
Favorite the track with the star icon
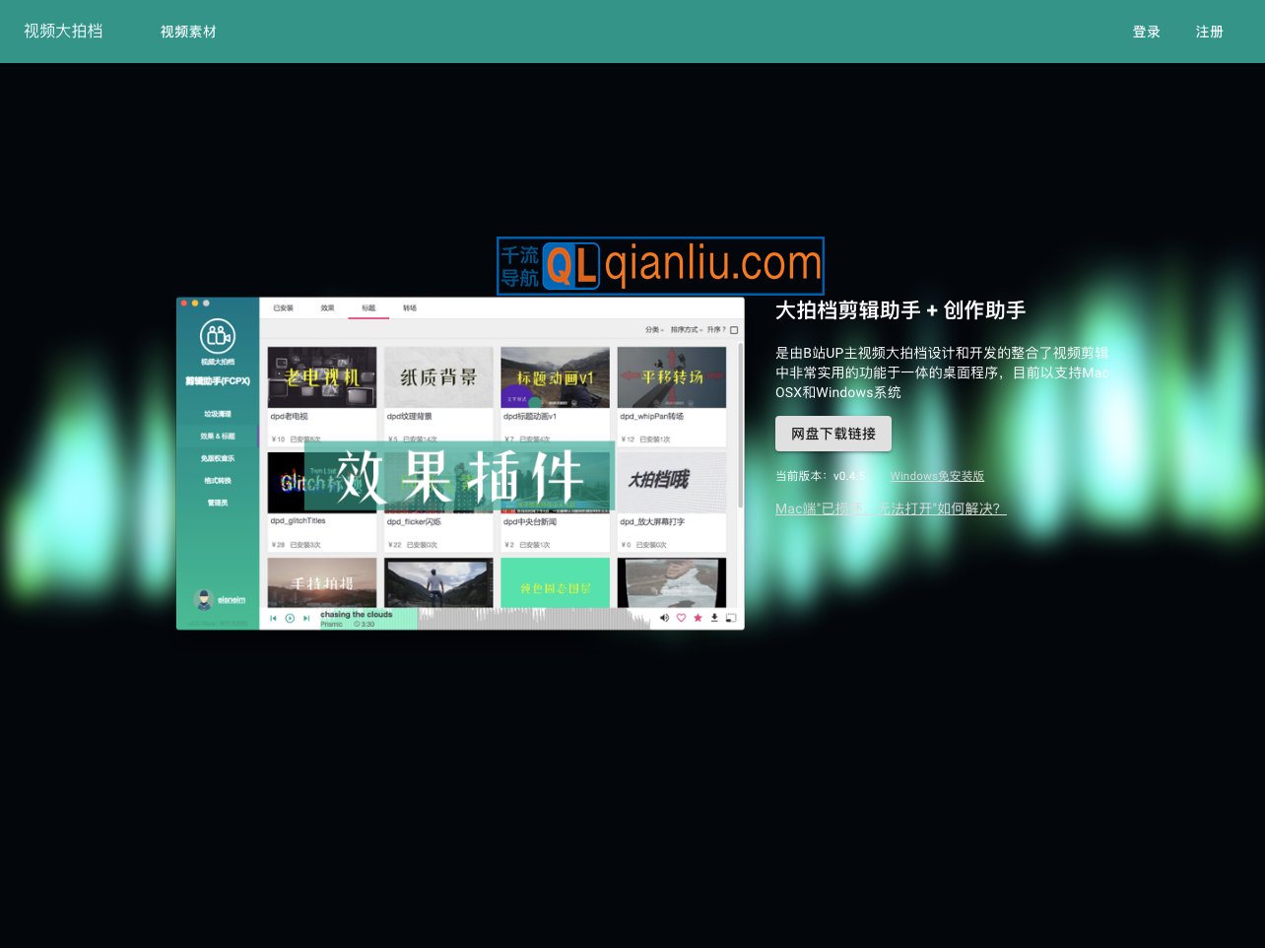pos(698,618)
